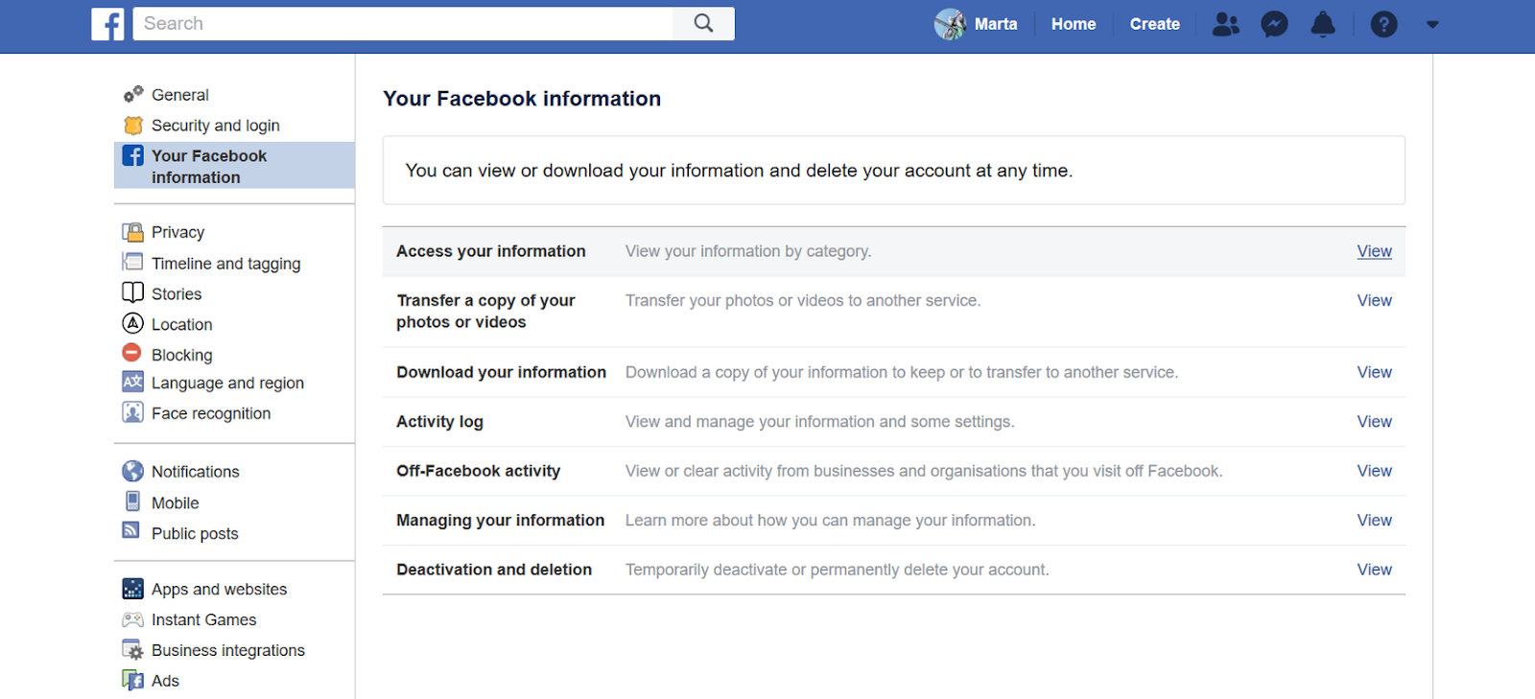The height and width of the screenshot is (699, 1535).
Task: Click the Download your information heading
Action: [x=501, y=372]
